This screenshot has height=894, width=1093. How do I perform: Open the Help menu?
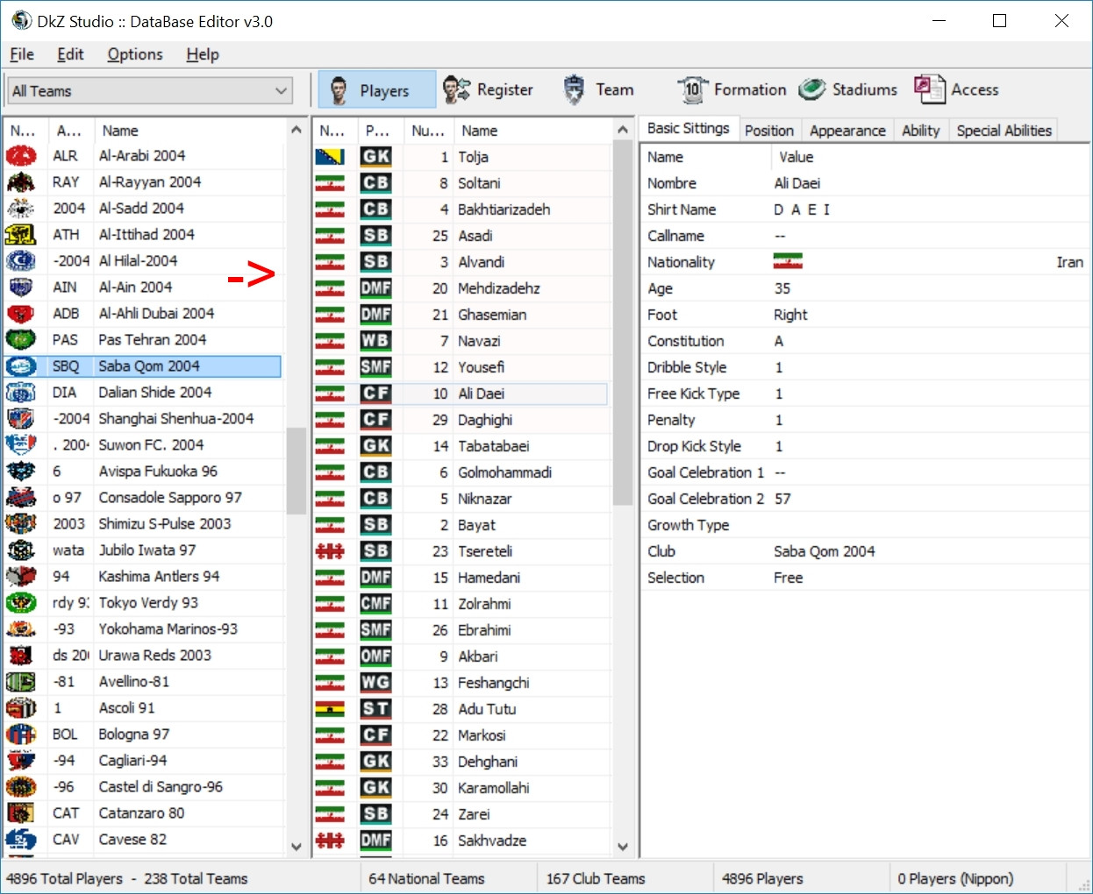203,54
